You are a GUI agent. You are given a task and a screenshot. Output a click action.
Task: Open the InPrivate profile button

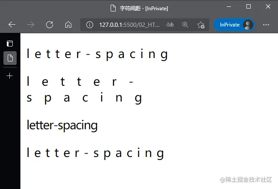[x=234, y=25]
